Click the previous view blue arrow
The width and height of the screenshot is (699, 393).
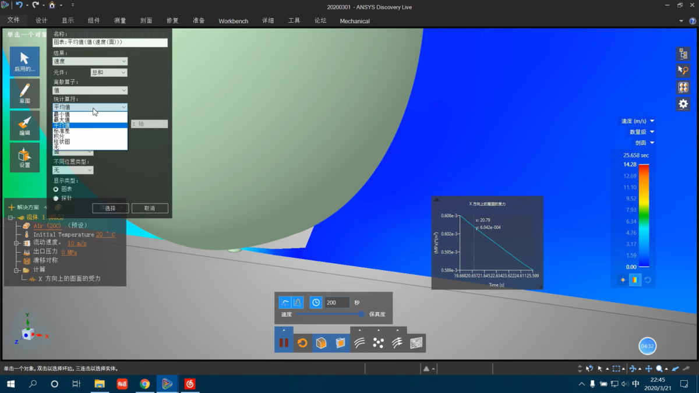(675, 369)
